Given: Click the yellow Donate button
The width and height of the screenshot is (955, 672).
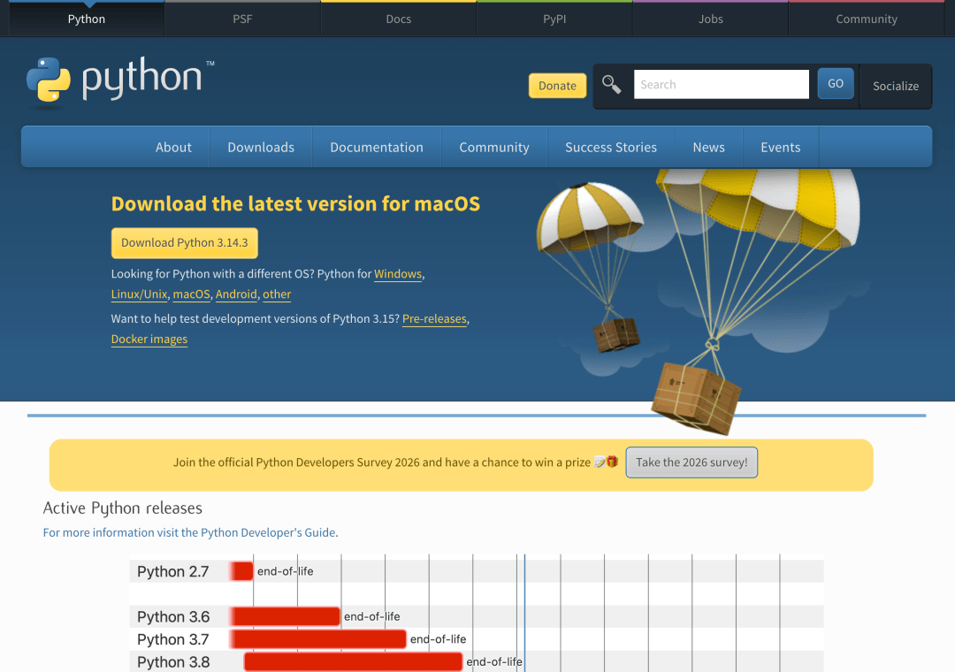Looking at the screenshot, I should pos(557,85).
